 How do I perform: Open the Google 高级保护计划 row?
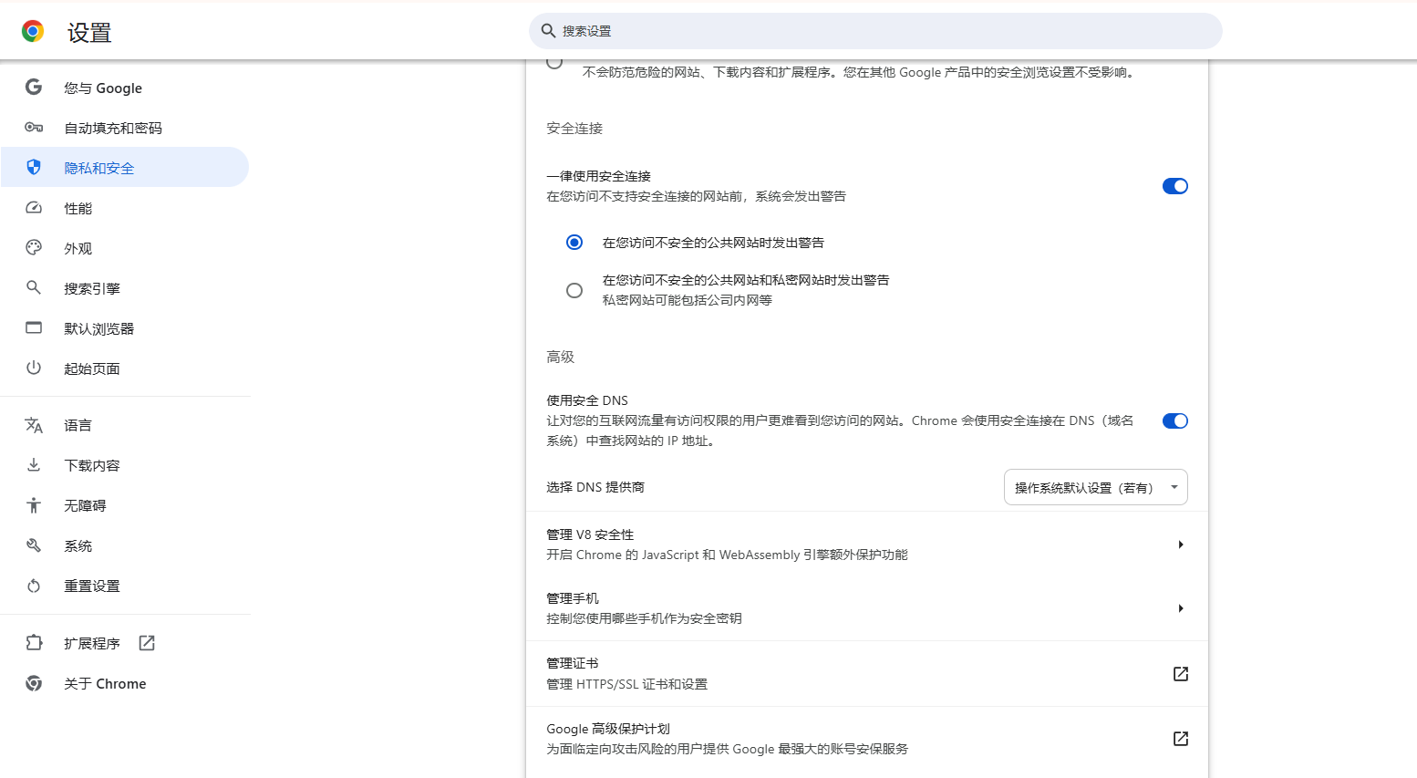[867, 739]
